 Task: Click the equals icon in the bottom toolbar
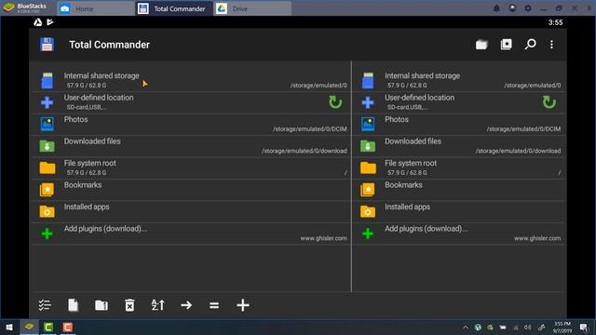(214, 305)
